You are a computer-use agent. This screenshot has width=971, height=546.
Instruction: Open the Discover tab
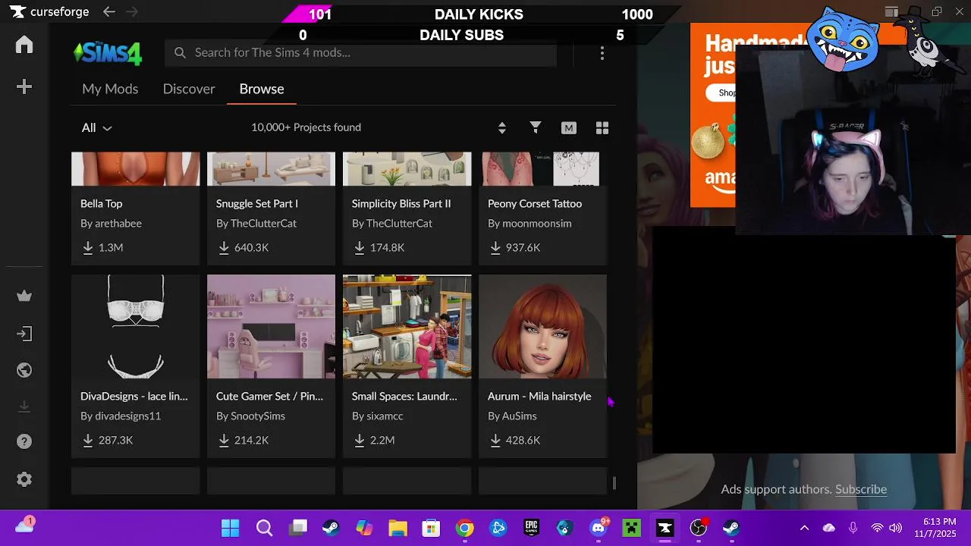(189, 89)
